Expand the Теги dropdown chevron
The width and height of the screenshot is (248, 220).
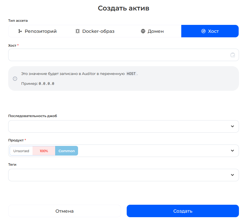232,175
